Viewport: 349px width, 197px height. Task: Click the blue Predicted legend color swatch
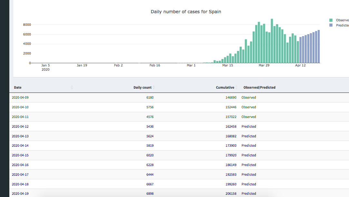click(x=331, y=25)
